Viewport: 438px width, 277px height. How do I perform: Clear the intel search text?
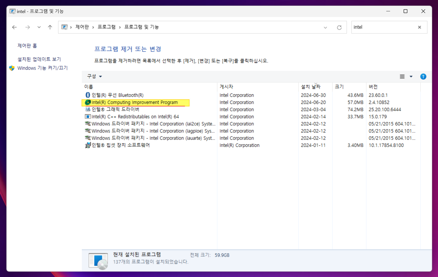tap(419, 27)
